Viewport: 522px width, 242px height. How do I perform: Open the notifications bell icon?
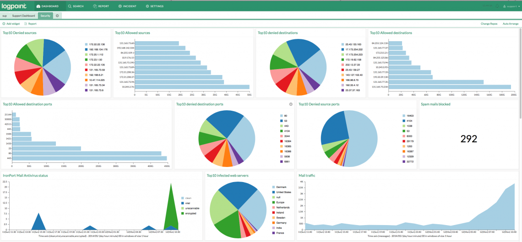coord(496,6)
